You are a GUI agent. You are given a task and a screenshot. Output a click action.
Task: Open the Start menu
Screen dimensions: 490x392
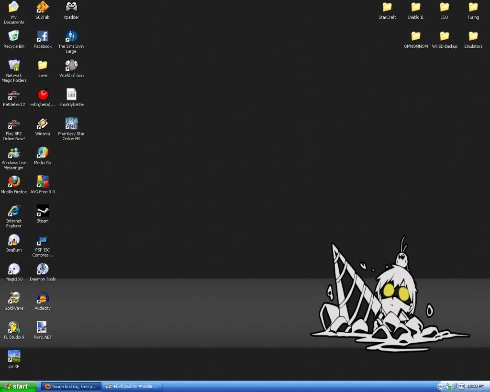[x=19, y=386]
